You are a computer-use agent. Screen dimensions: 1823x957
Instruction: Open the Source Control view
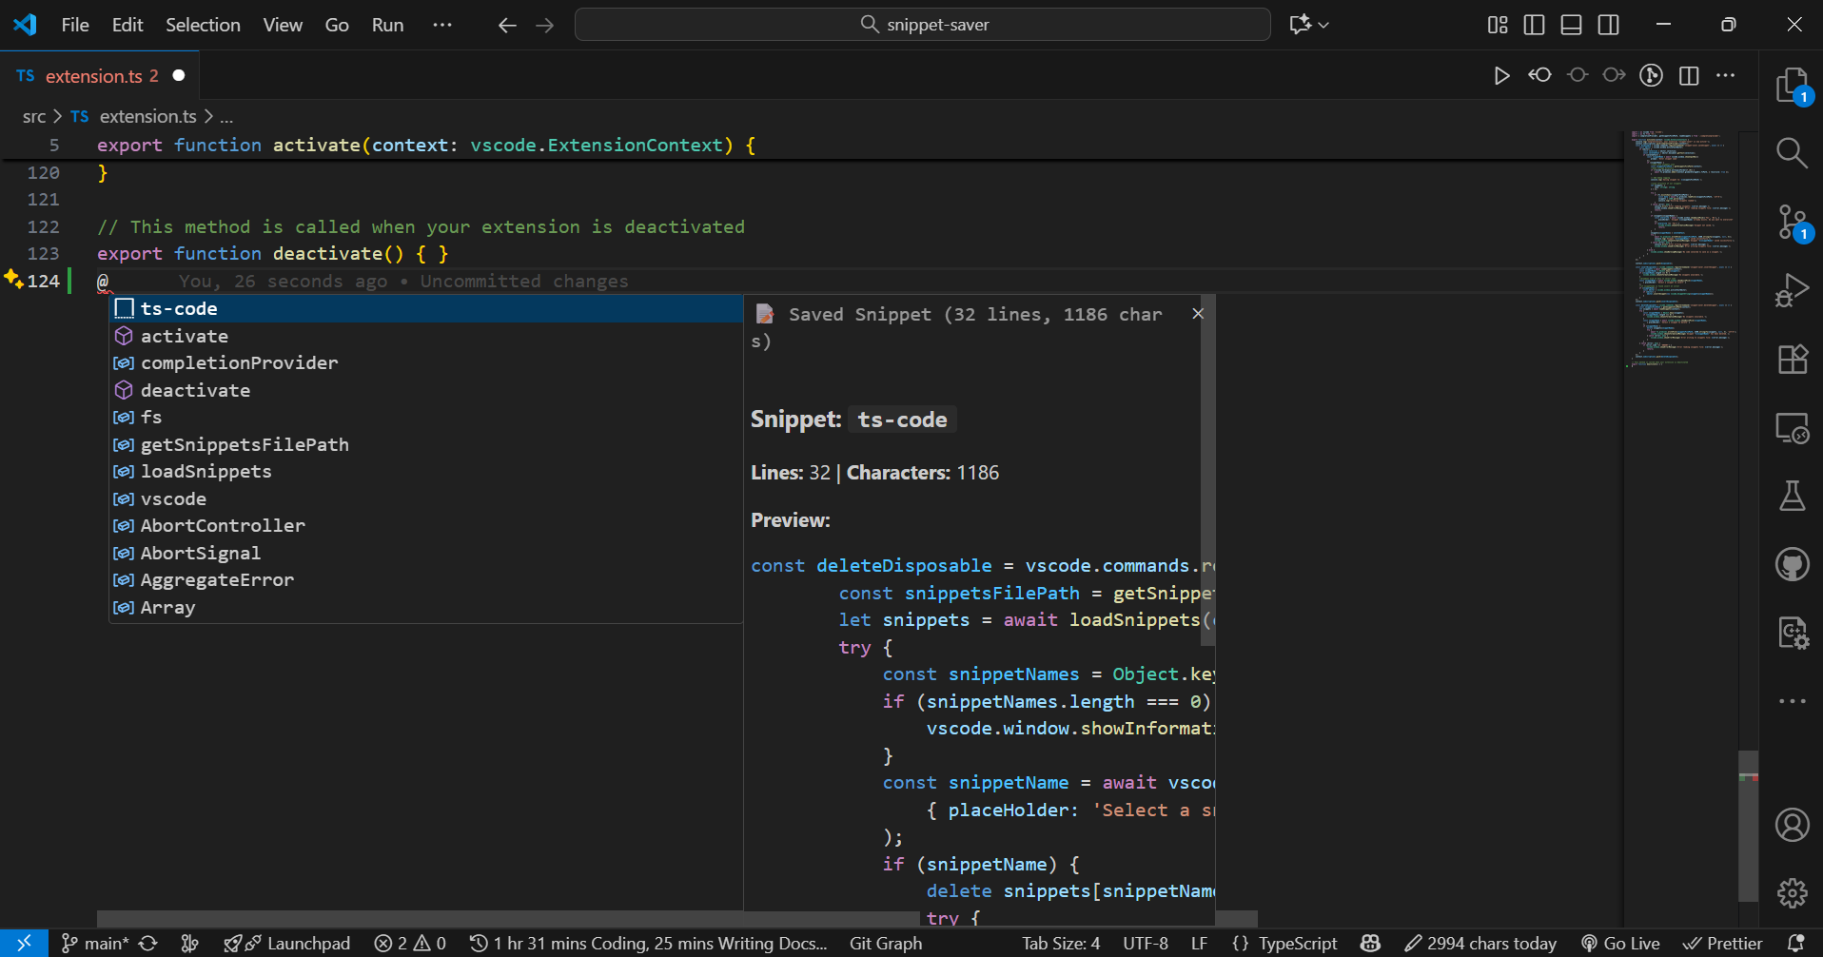[1792, 222]
